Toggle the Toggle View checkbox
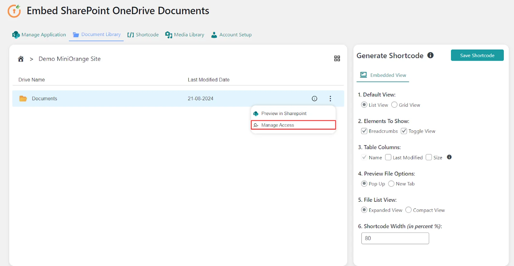The height and width of the screenshot is (266, 514). tap(404, 131)
